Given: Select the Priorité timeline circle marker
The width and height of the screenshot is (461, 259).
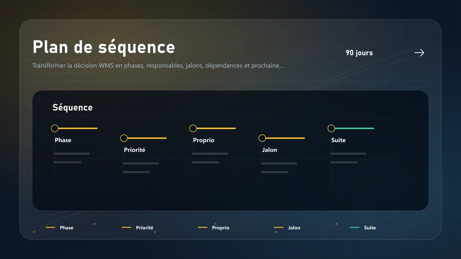Looking at the screenshot, I should click(x=124, y=138).
